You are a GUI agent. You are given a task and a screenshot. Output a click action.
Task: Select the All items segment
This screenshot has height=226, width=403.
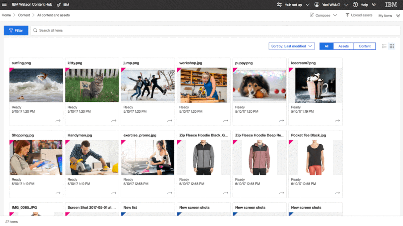326,46
